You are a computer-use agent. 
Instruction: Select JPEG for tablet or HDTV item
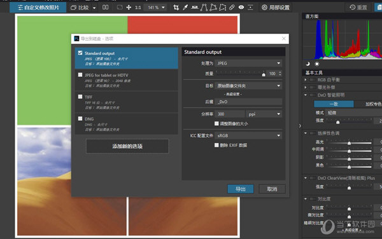(127, 80)
